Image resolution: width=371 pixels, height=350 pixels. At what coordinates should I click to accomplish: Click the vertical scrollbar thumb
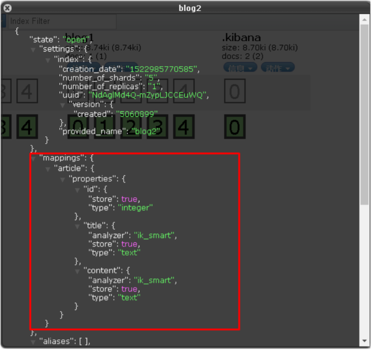[365, 114]
